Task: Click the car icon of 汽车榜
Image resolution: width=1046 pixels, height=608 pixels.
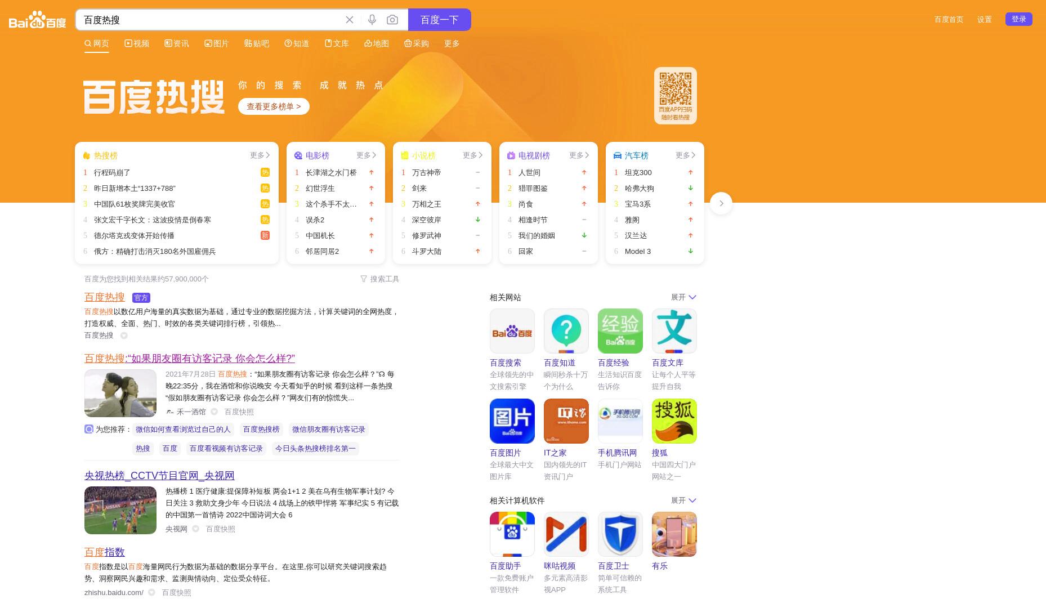Action: click(618, 155)
